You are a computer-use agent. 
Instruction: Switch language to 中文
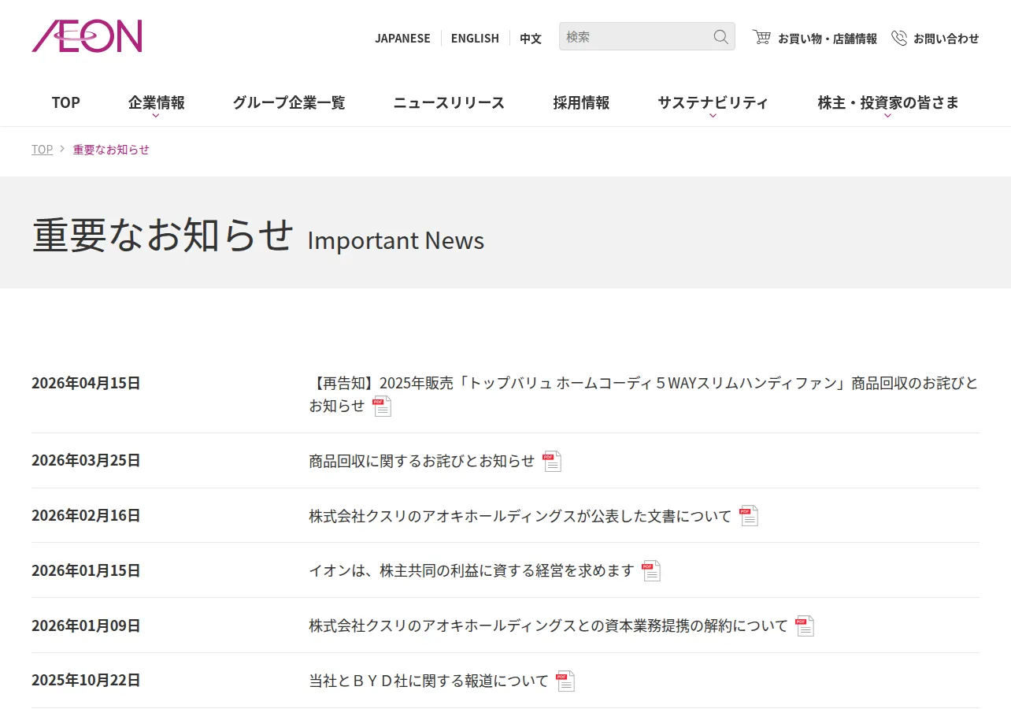[531, 38]
